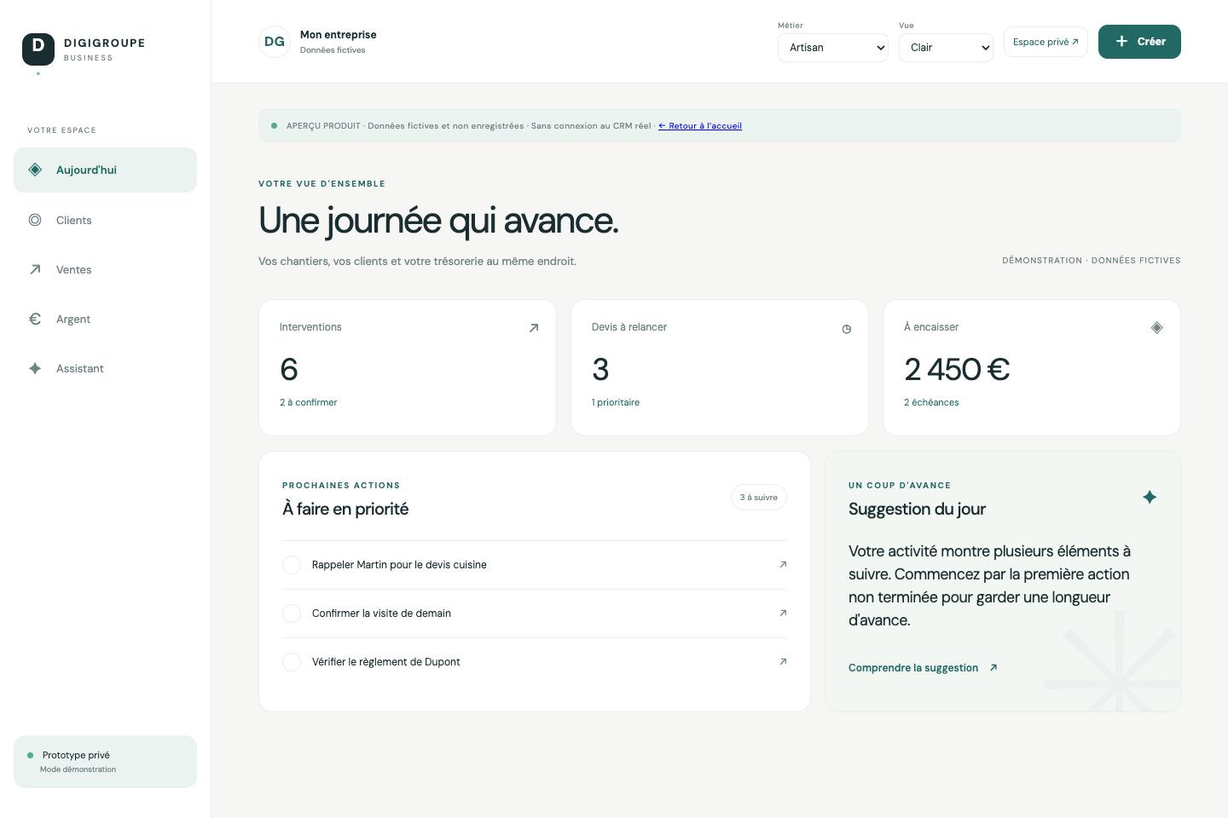Click the arrow icon beside Ventes
Image resolution: width=1228 pixels, height=818 pixels.
click(35, 269)
